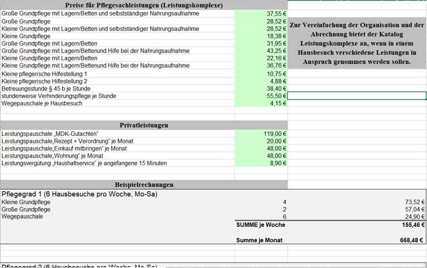Click 'Haushaltservice je angefangene 15 Minuten' row
The image size is (427, 268).
pyautogui.click(x=84, y=163)
